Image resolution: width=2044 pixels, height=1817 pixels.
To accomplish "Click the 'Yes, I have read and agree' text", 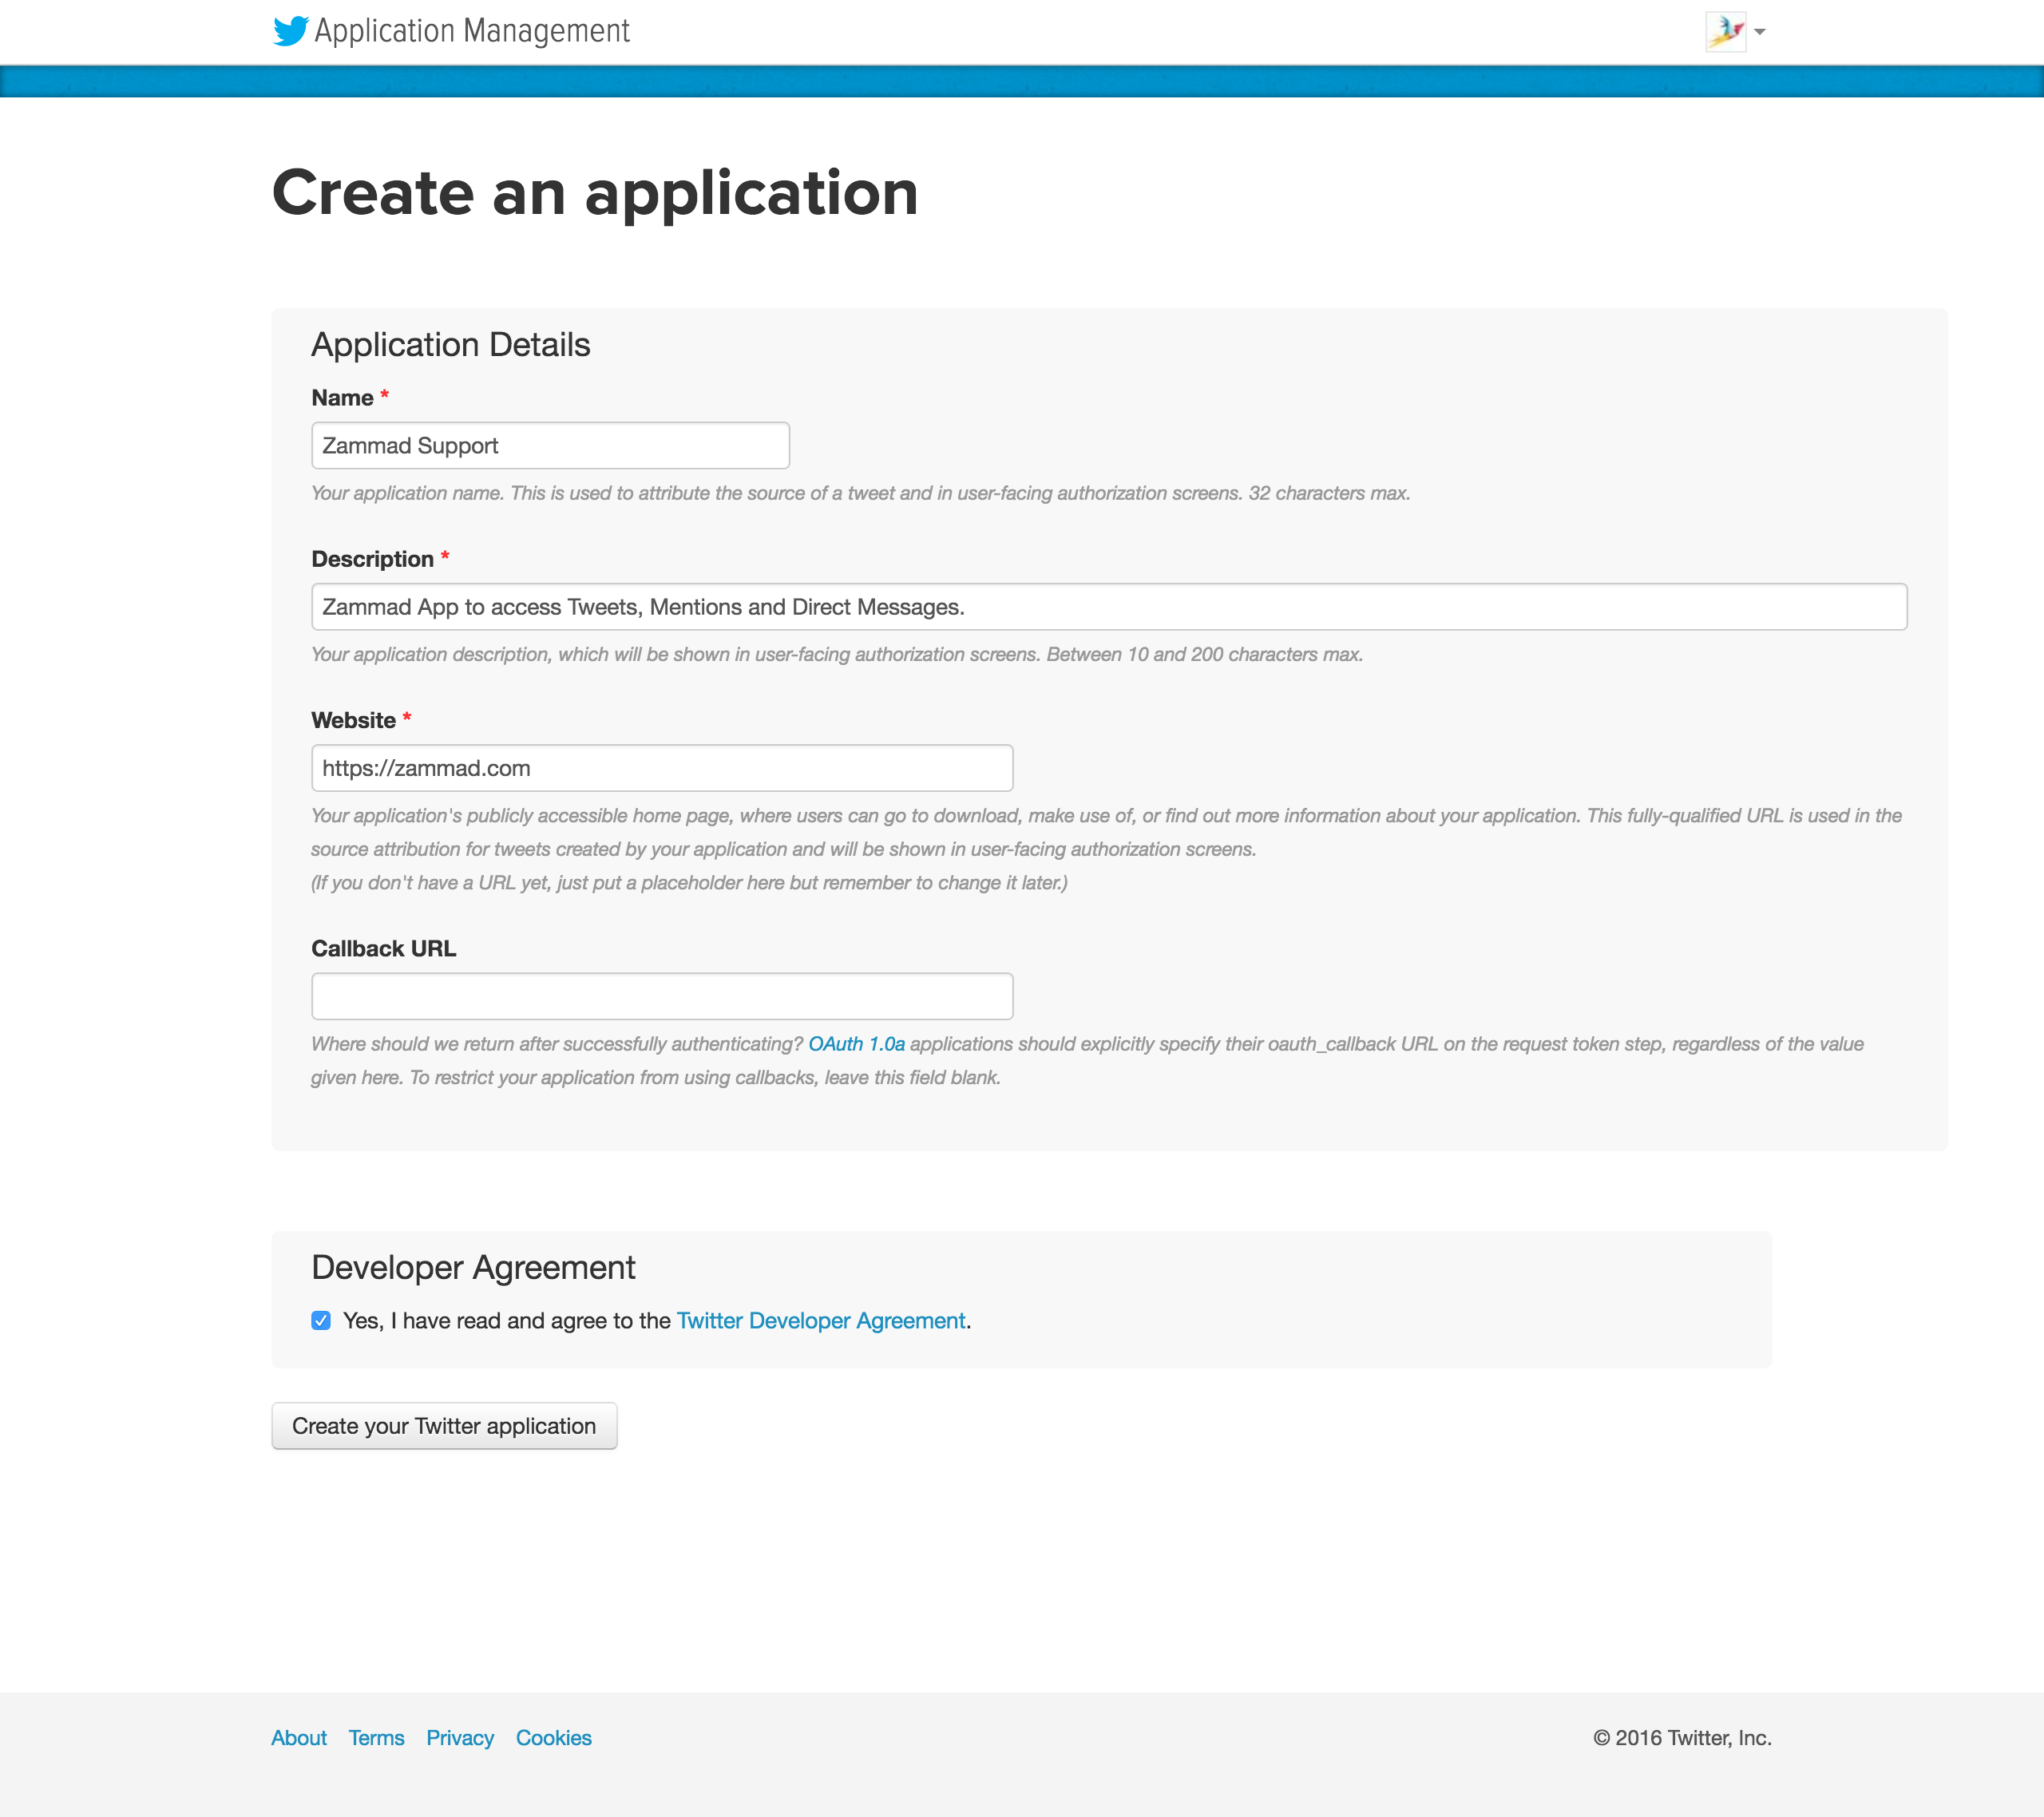I will [507, 1321].
